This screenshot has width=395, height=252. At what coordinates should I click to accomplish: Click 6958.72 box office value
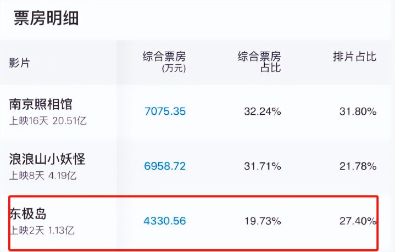pyautogui.click(x=165, y=166)
